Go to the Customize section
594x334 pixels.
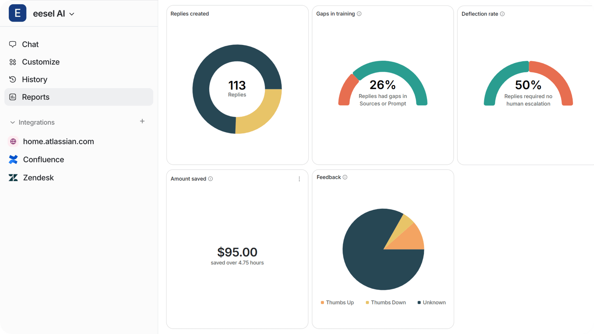click(40, 62)
